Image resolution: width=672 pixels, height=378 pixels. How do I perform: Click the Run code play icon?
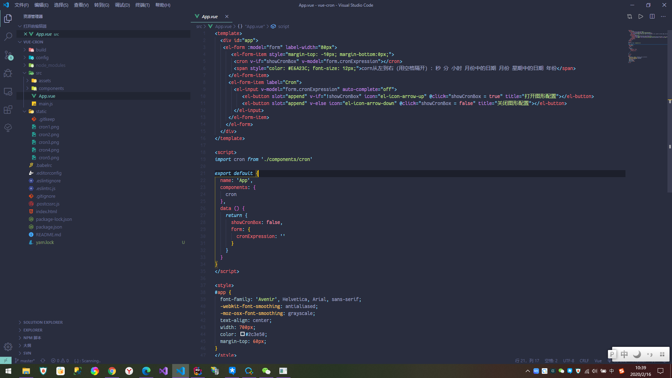pyautogui.click(x=640, y=16)
